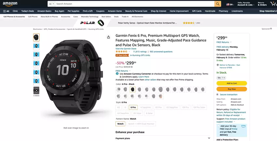Screen dimensions: 277x141
Task: Check the Prime 30-day free trial box
Action: click(218, 126)
